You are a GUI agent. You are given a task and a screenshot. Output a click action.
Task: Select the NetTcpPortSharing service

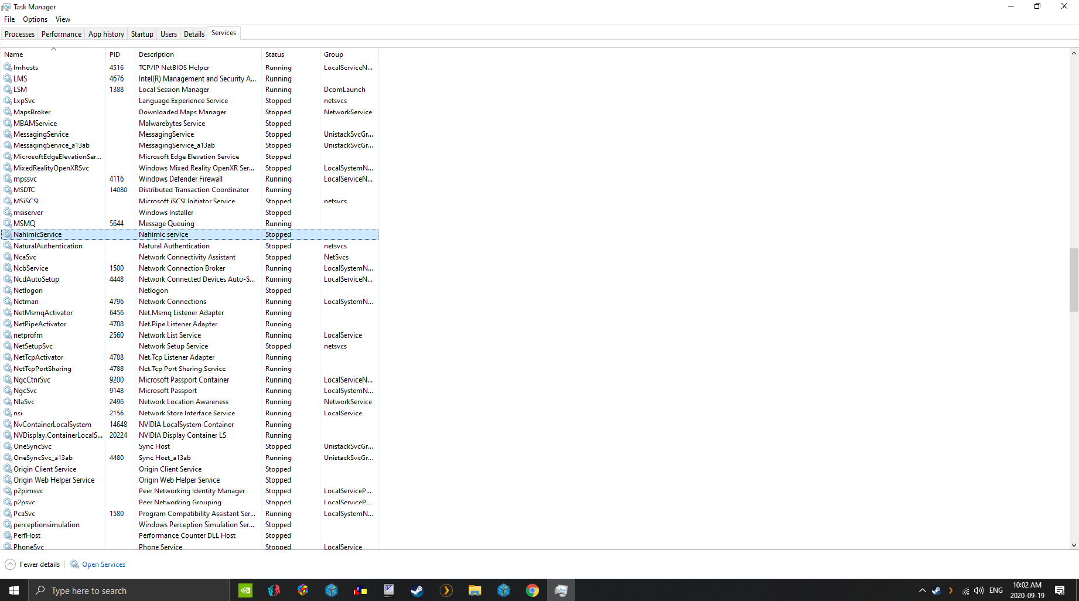190,368
